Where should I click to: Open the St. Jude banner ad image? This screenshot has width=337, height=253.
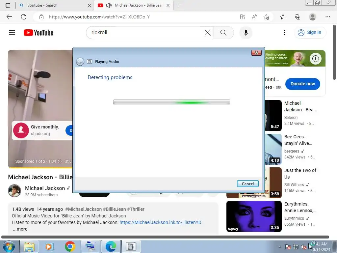295,58
